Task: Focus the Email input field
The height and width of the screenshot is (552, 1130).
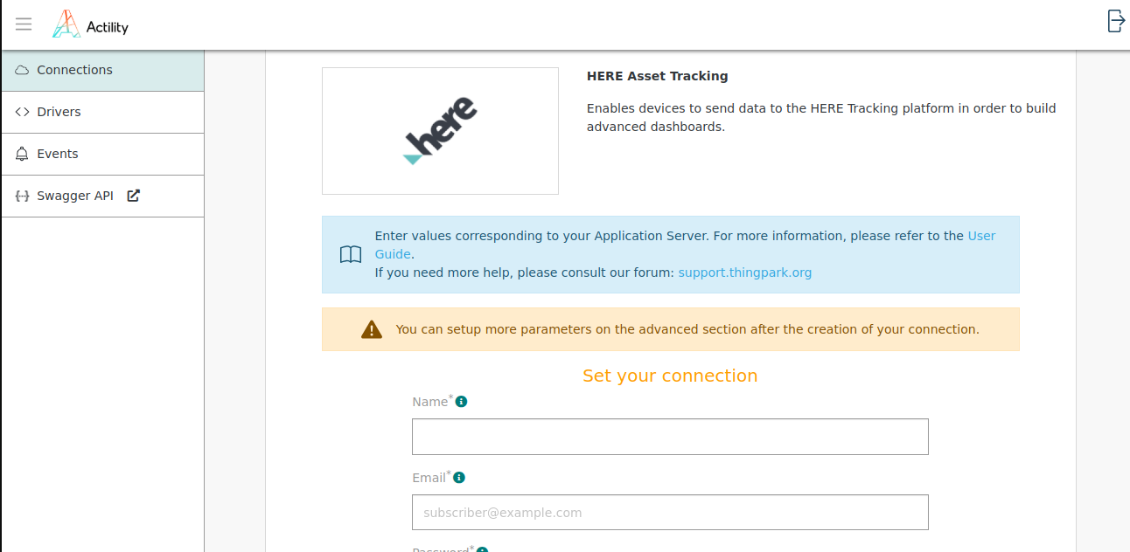Action: click(670, 513)
